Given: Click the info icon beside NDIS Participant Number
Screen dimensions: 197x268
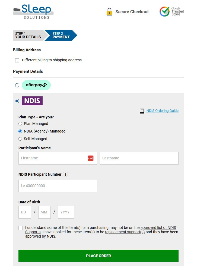Looking at the screenshot, I should click(x=65, y=175).
